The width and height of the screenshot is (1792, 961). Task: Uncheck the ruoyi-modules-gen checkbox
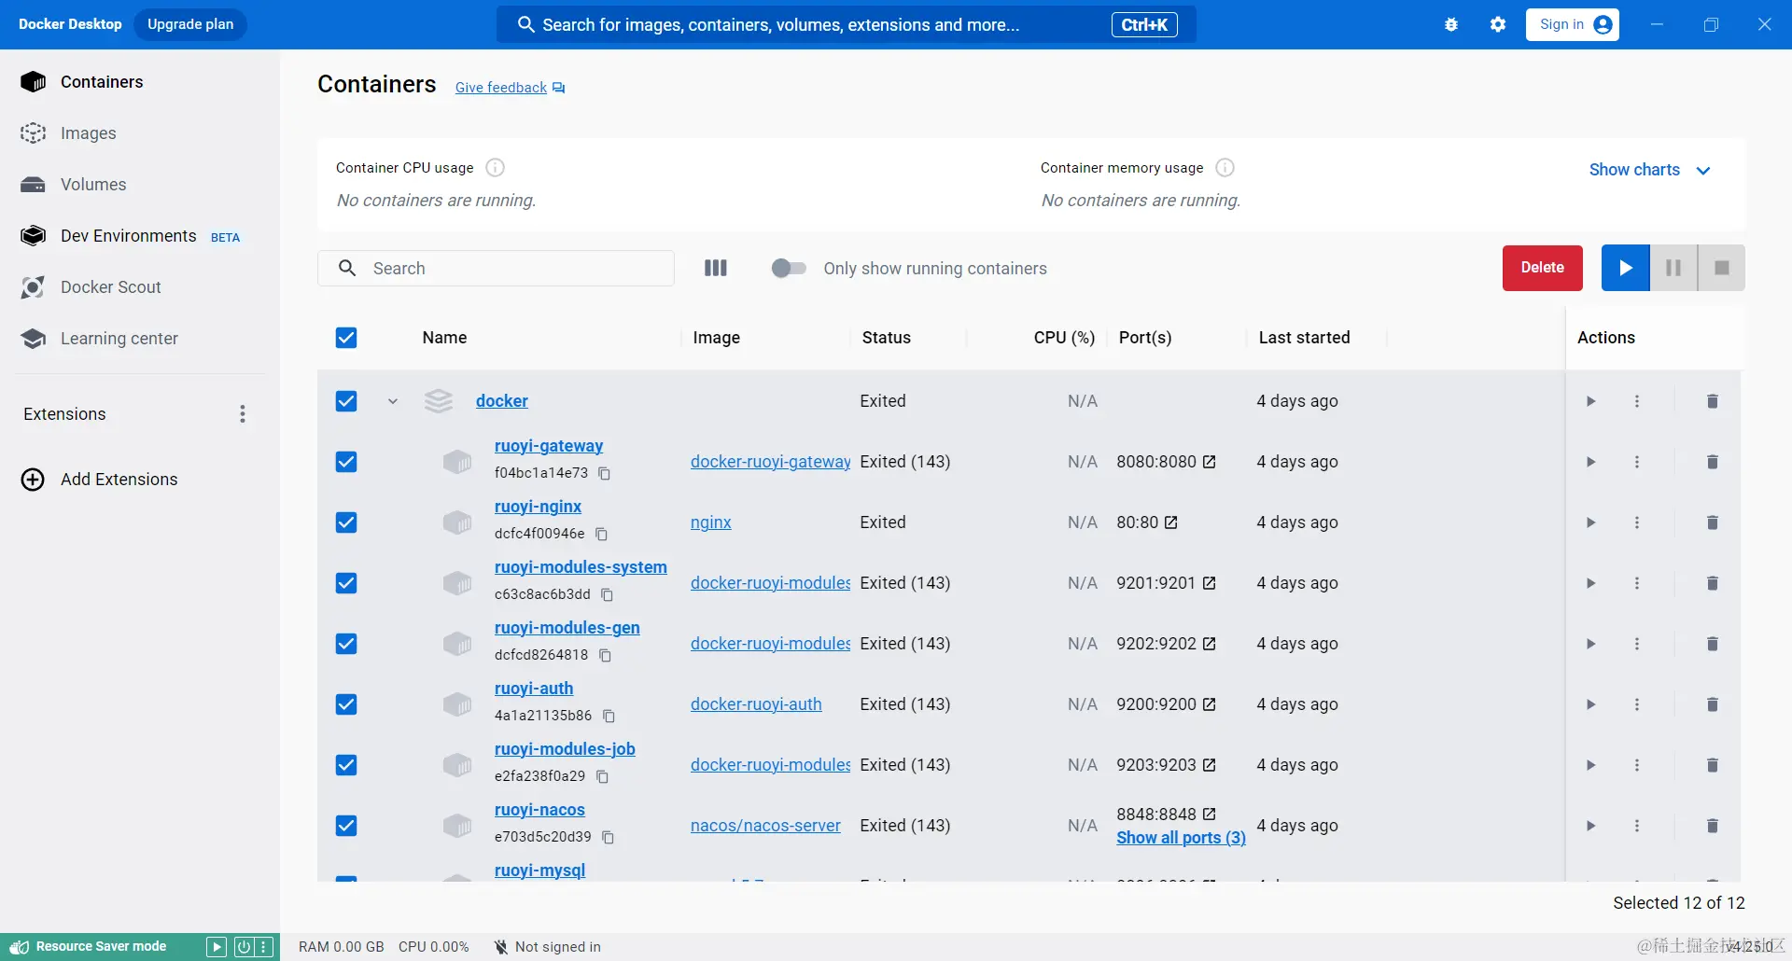coord(346,644)
